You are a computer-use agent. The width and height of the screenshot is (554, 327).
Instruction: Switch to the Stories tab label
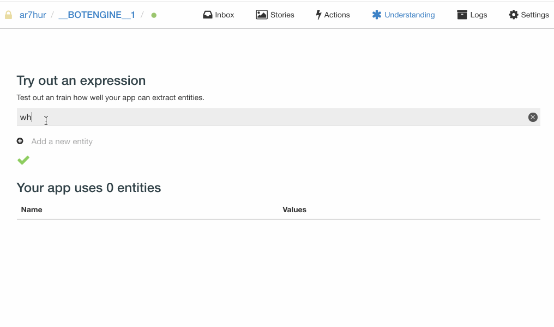tap(282, 15)
